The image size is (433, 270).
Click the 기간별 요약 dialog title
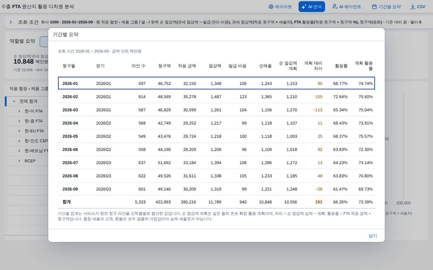click(x=66, y=35)
